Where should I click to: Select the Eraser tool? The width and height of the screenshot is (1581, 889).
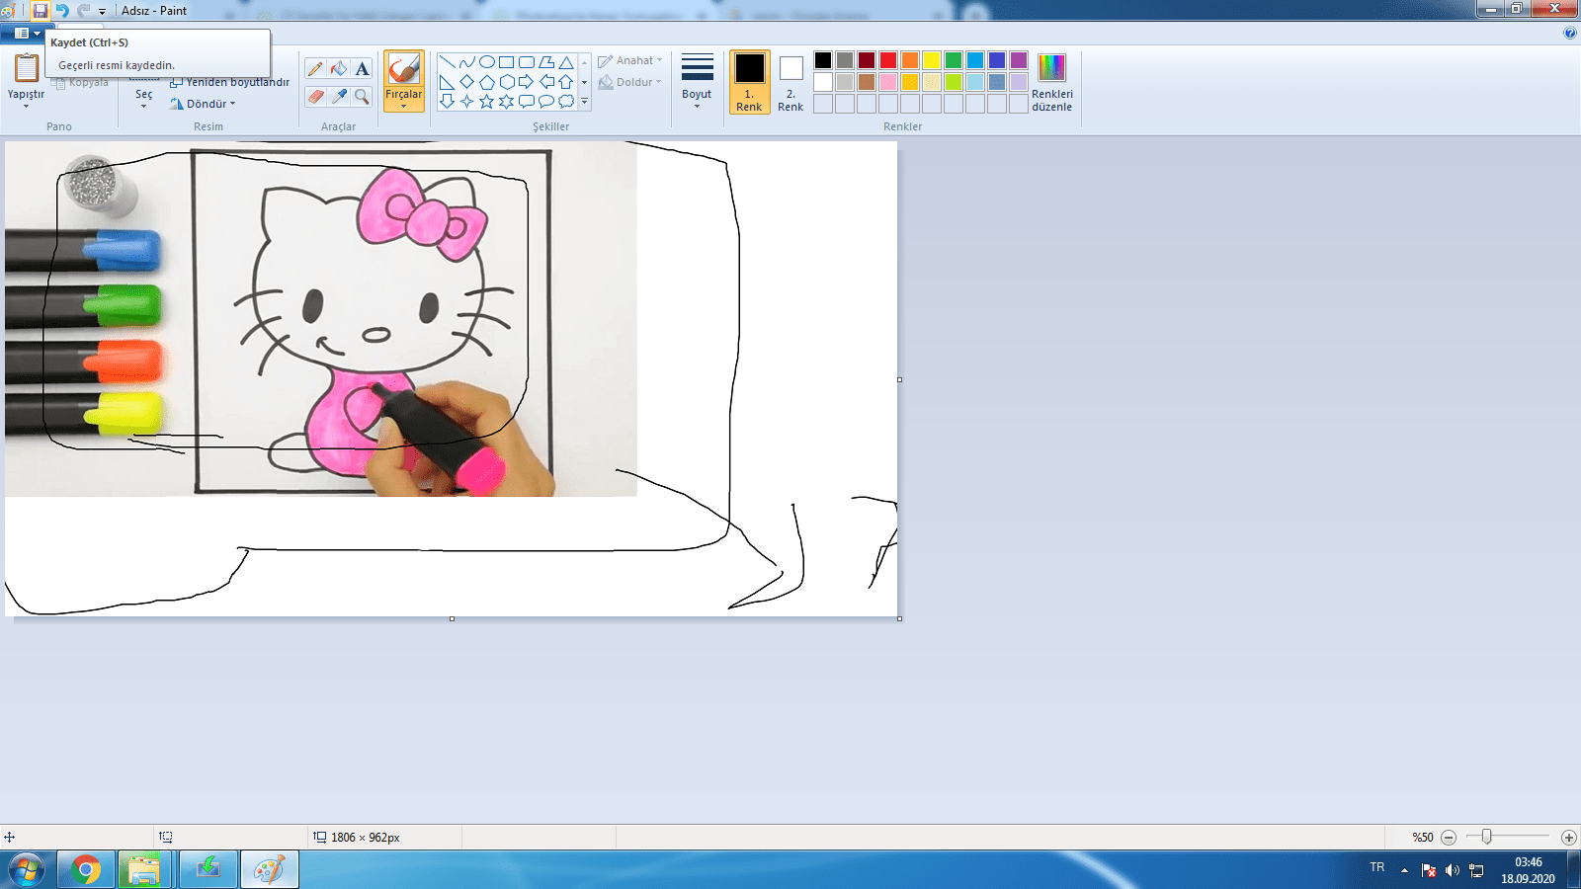tap(315, 96)
